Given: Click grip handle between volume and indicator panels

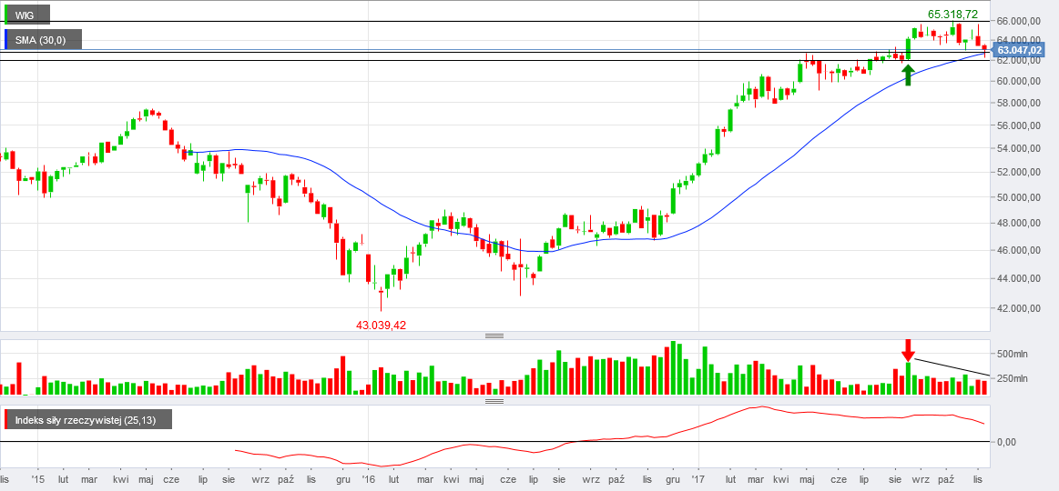Looking at the screenshot, I should click(x=495, y=401).
